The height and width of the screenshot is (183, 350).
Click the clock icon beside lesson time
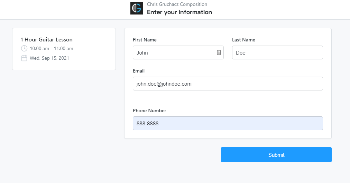[x=24, y=48]
